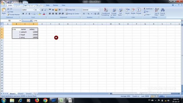Click the Borders button
The height and width of the screenshot is (103, 183).
point(34,14)
